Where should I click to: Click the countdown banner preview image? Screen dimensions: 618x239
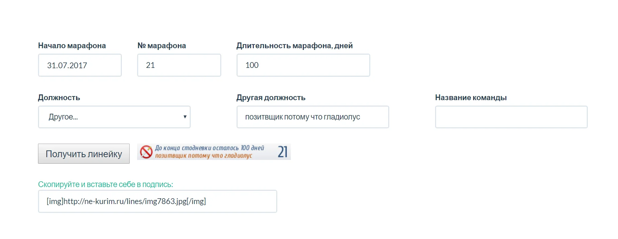click(x=214, y=152)
